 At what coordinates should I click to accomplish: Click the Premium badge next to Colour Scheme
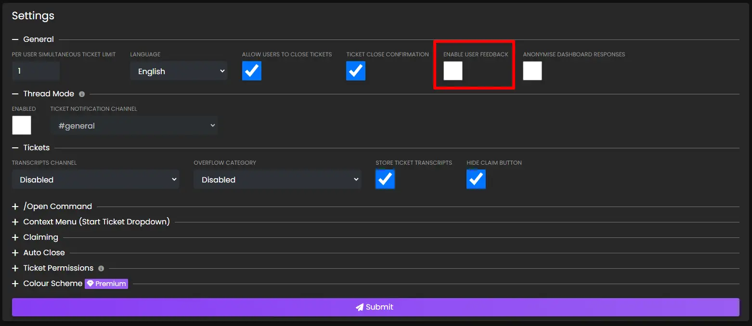tap(106, 284)
